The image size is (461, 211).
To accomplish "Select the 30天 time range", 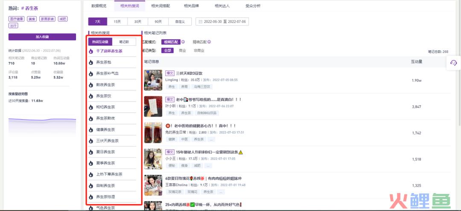I will tap(137, 22).
